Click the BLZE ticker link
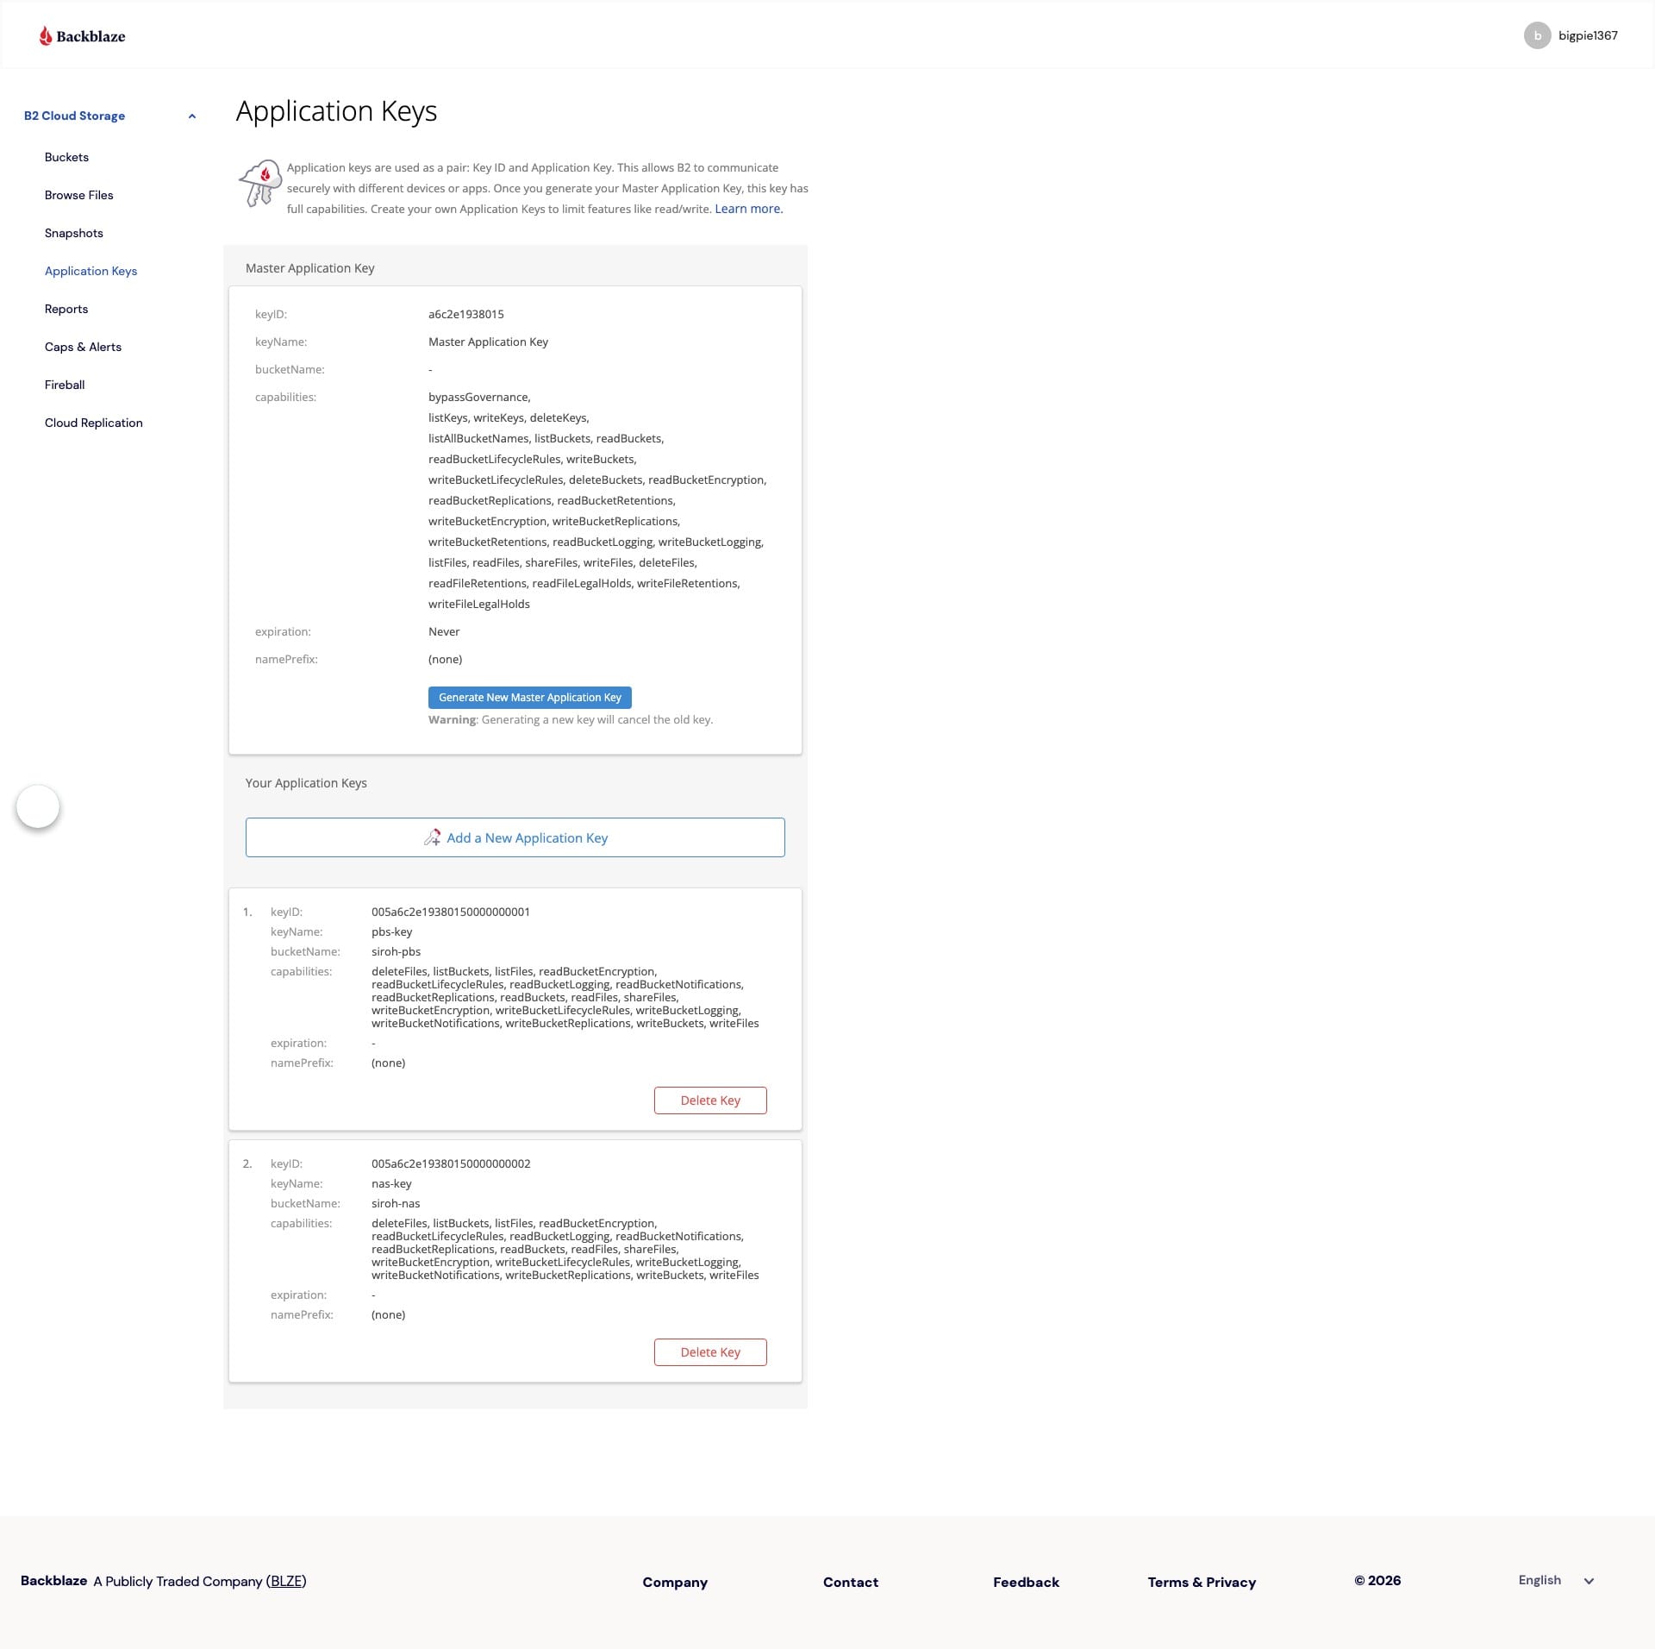The width and height of the screenshot is (1655, 1649). coord(286,1581)
